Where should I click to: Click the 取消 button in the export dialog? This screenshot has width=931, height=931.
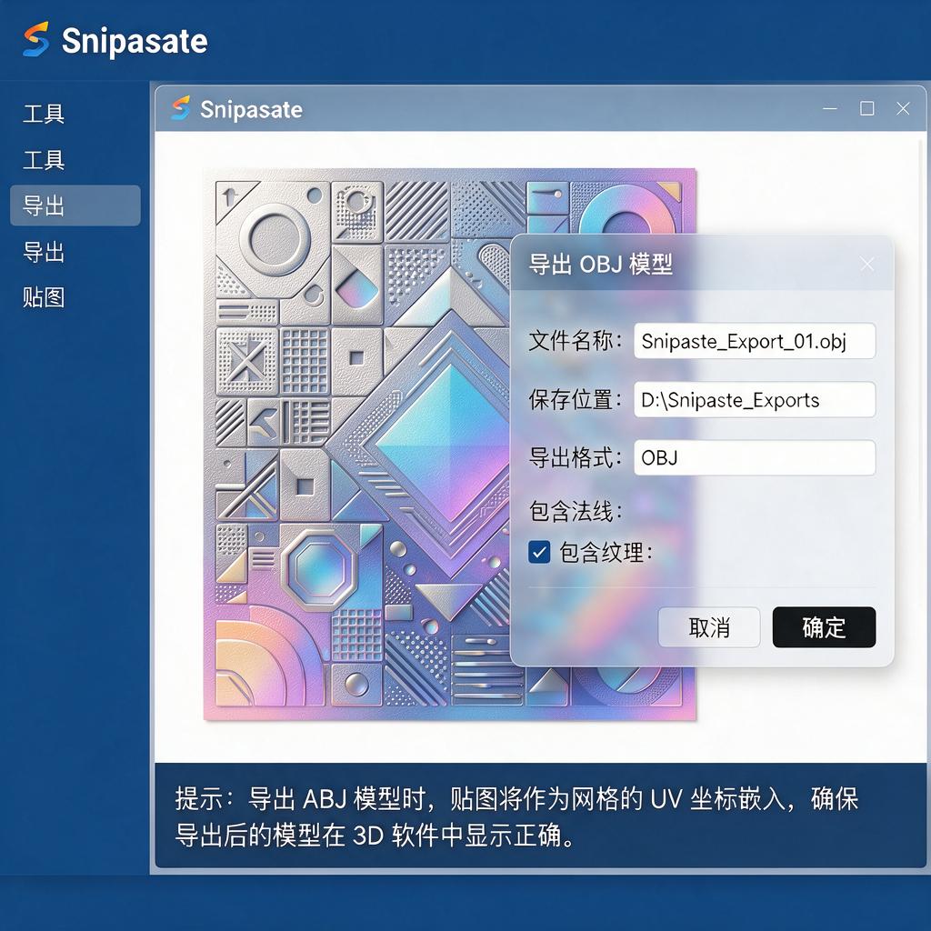click(x=709, y=627)
